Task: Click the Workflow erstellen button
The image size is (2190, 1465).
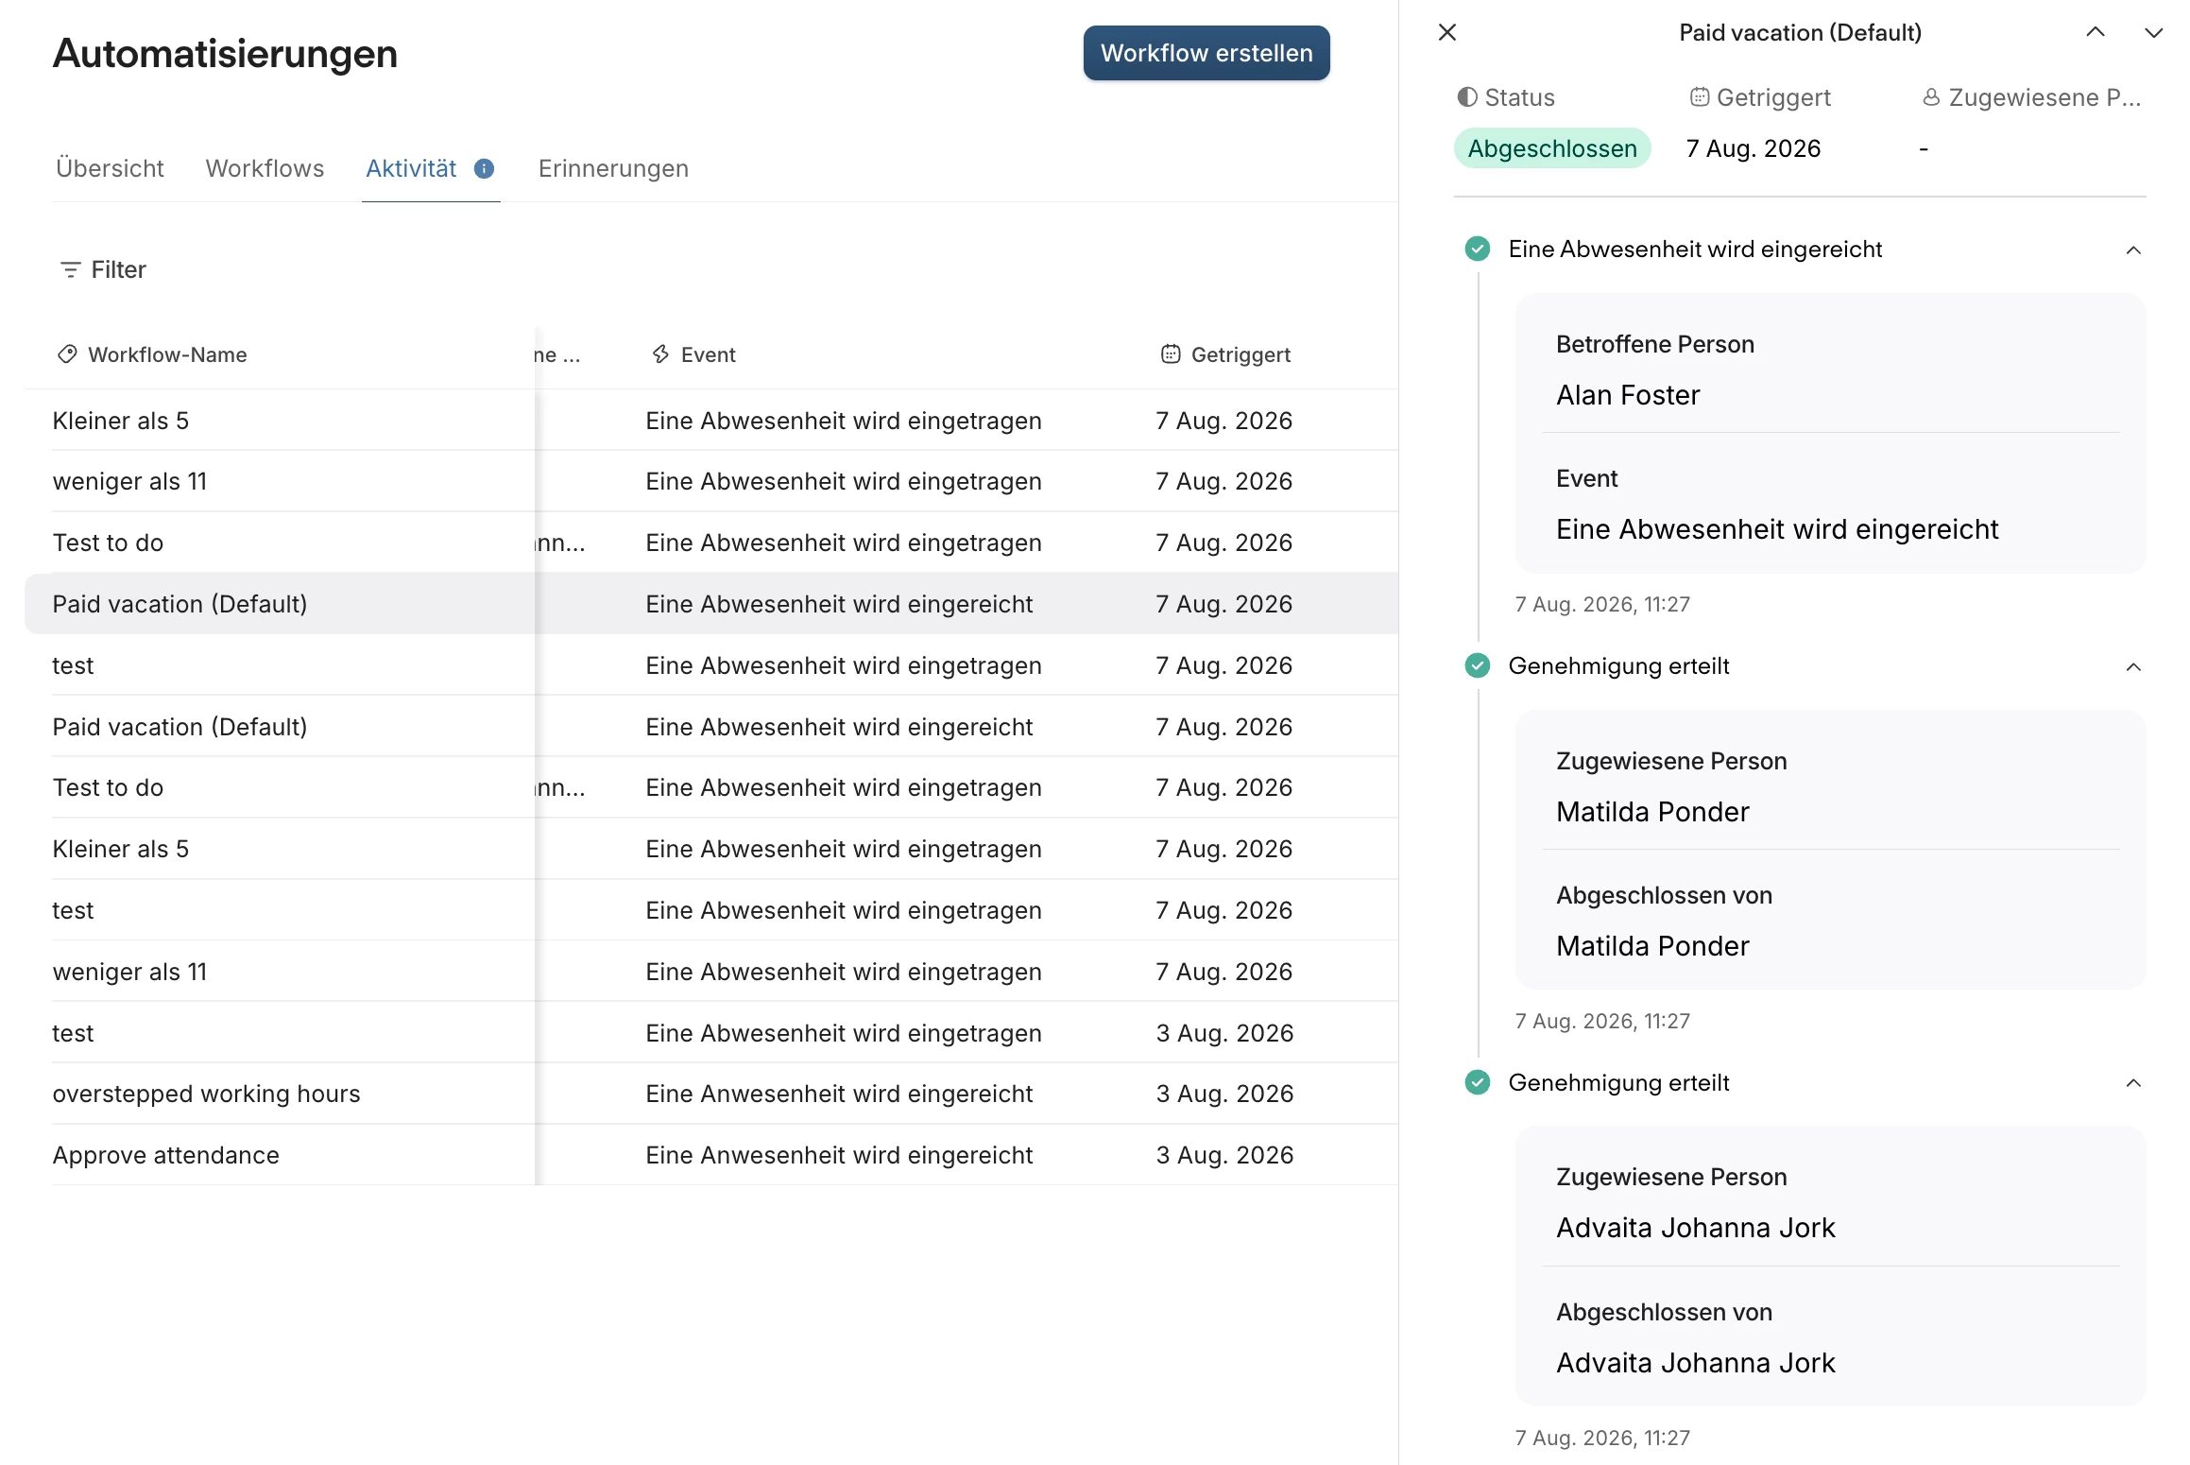Action: tap(1206, 53)
